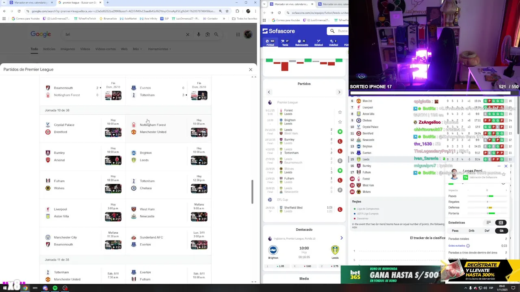The height and width of the screenshot is (292, 520).
Task: Open the featured match arrow under Destacado
Action: 341,238
